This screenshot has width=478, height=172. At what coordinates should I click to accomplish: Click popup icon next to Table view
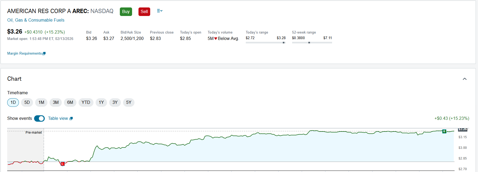71,118
